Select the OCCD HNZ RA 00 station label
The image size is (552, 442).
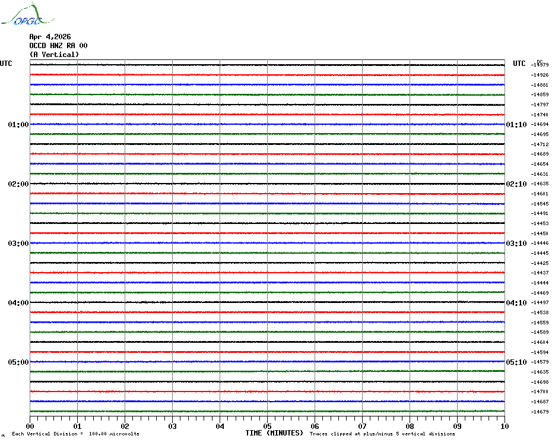pos(58,46)
